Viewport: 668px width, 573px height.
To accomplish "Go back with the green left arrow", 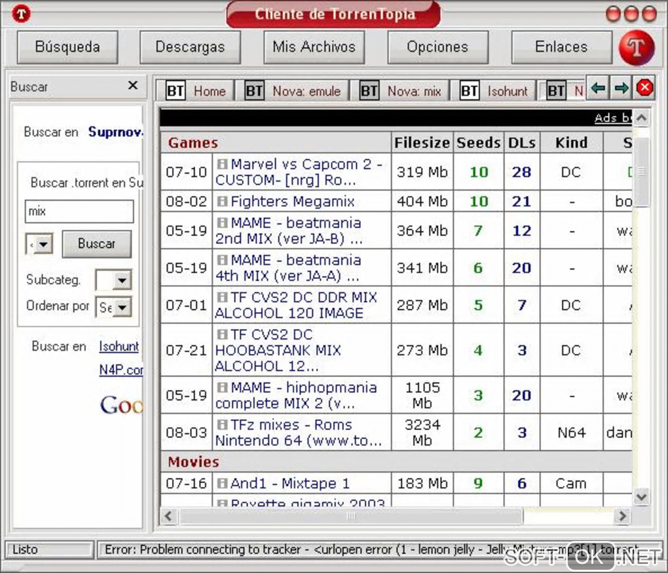I will click(598, 89).
